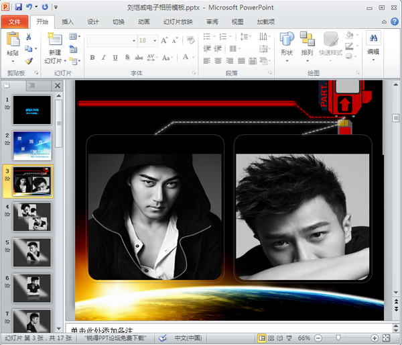Image resolution: width=402 pixels, height=345 pixels.
Task: Switch to the 设计 ribbon tab
Action: click(93, 22)
